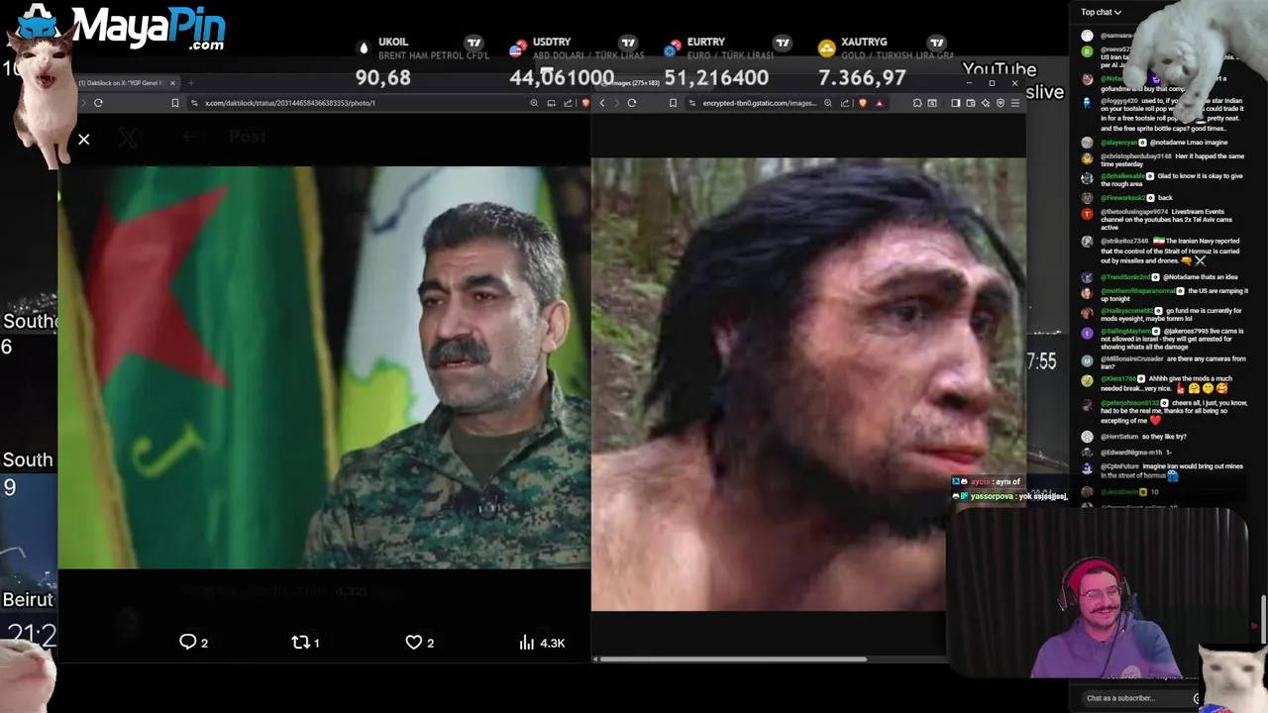
Task: Like the post with the heart icon
Action: 414,643
